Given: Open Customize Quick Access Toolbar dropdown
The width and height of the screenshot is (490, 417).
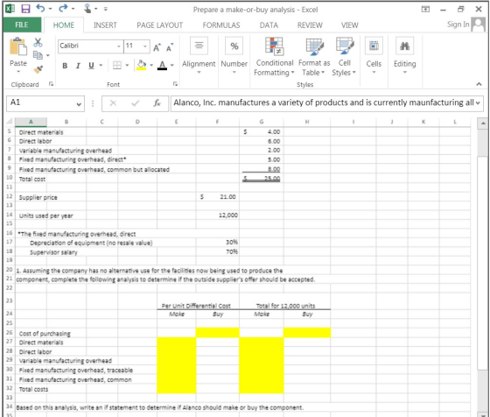Looking at the screenshot, I should [106, 9].
